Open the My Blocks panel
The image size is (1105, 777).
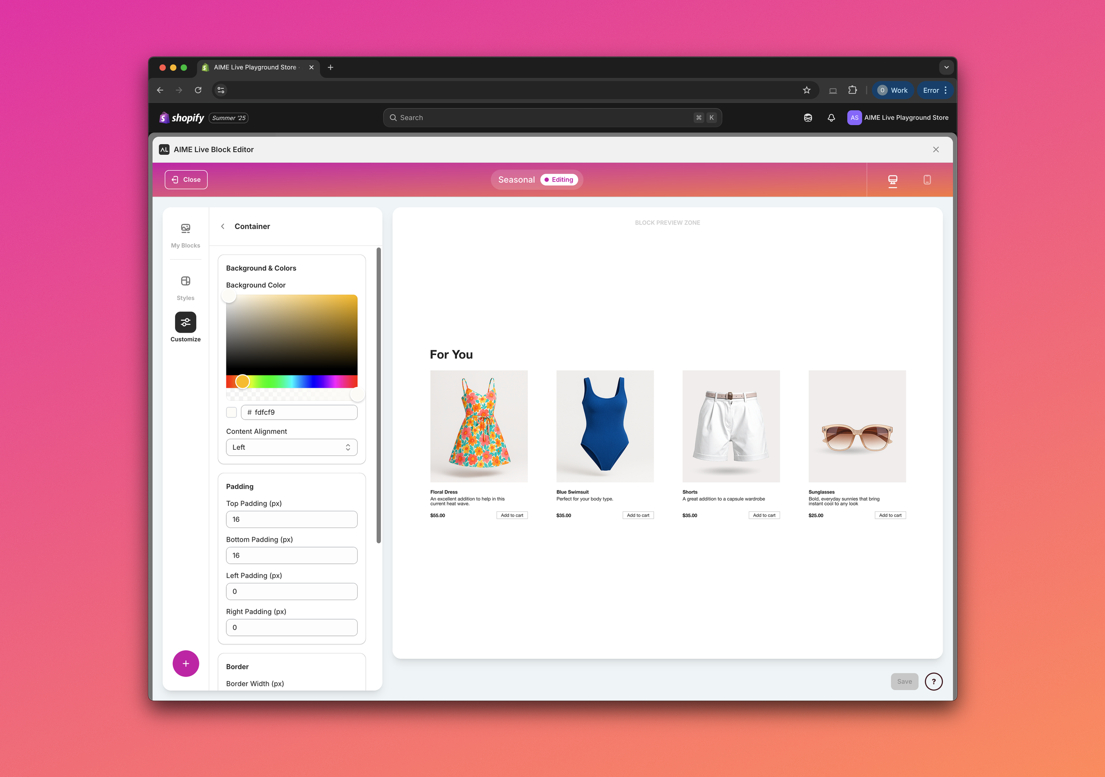point(185,234)
